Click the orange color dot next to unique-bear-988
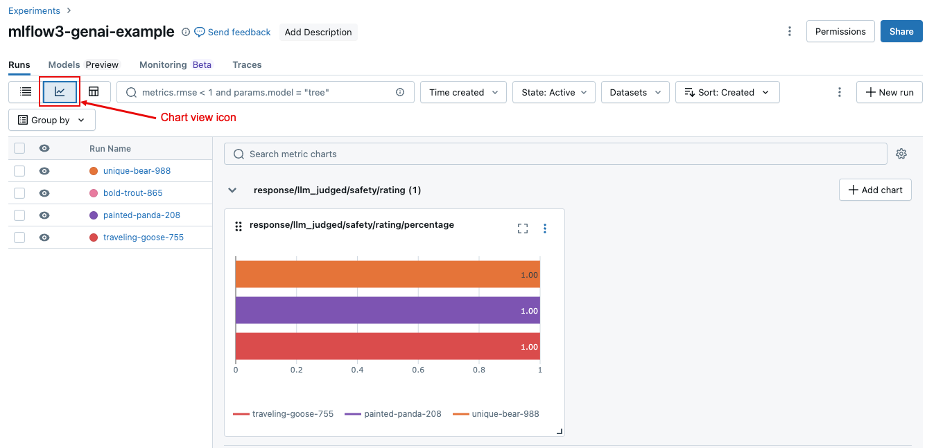Image resolution: width=927 pixels, height=448 pixels. click(94, 170)
